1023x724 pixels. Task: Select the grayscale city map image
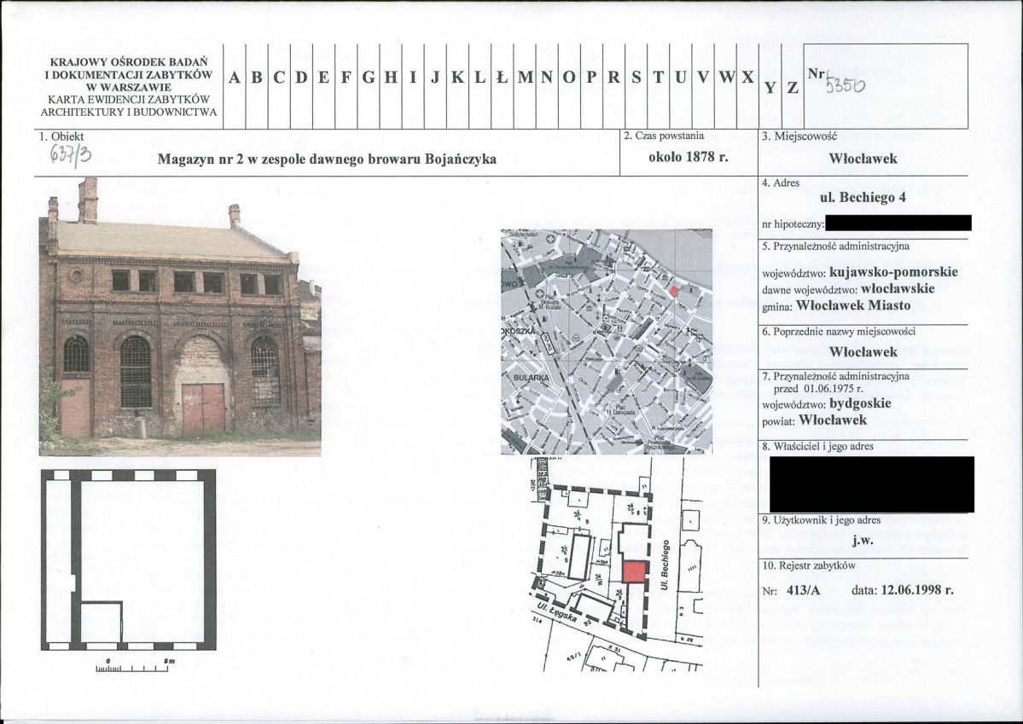click(x=606, y=341)
